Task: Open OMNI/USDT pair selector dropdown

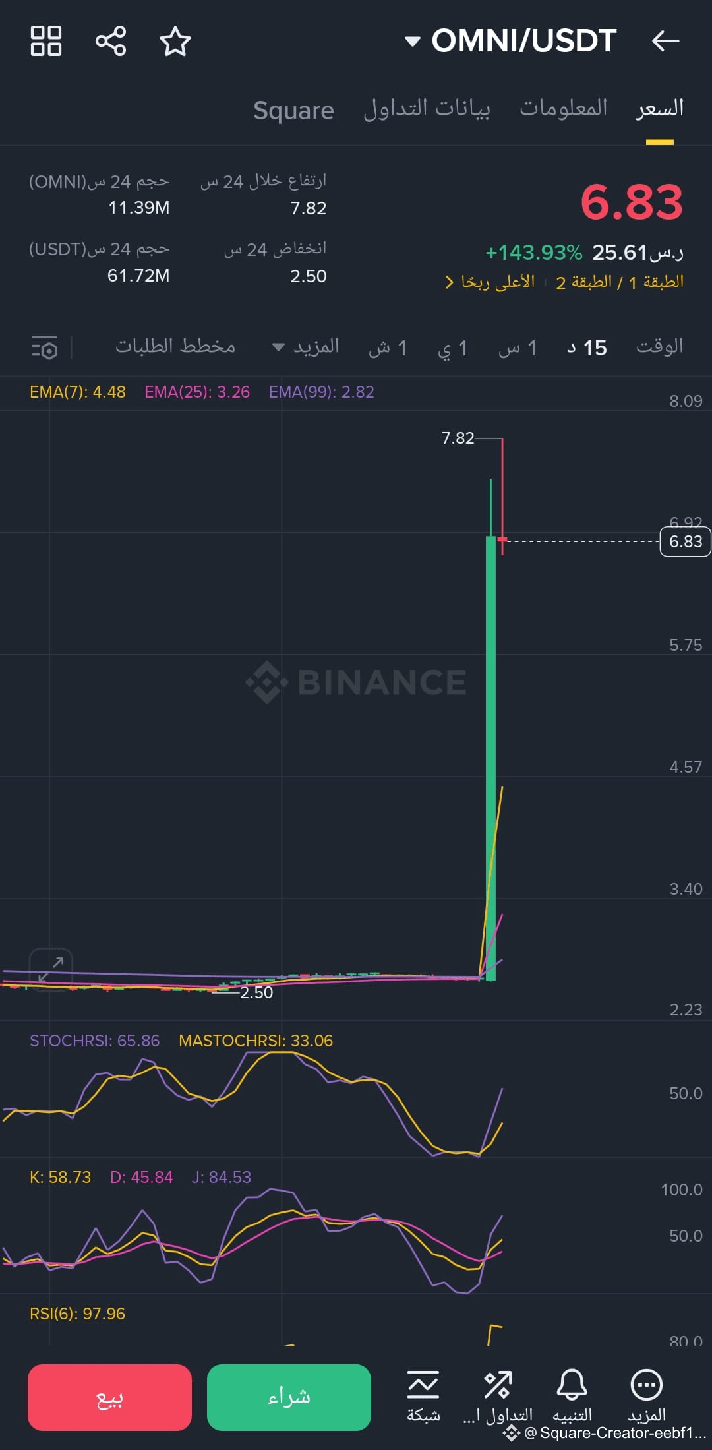Action: 511,41
